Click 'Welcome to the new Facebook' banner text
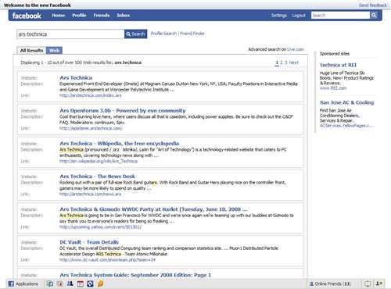This screenshot has width=391, height=289. coord(38,5)
